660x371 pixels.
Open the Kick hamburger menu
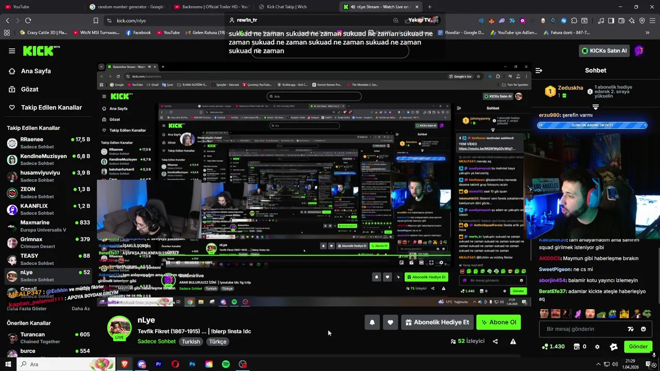tap(12, 51)
